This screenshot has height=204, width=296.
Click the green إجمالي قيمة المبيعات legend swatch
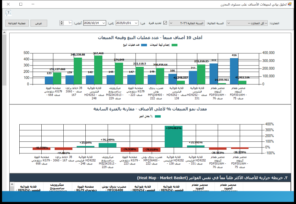(175, 45)
